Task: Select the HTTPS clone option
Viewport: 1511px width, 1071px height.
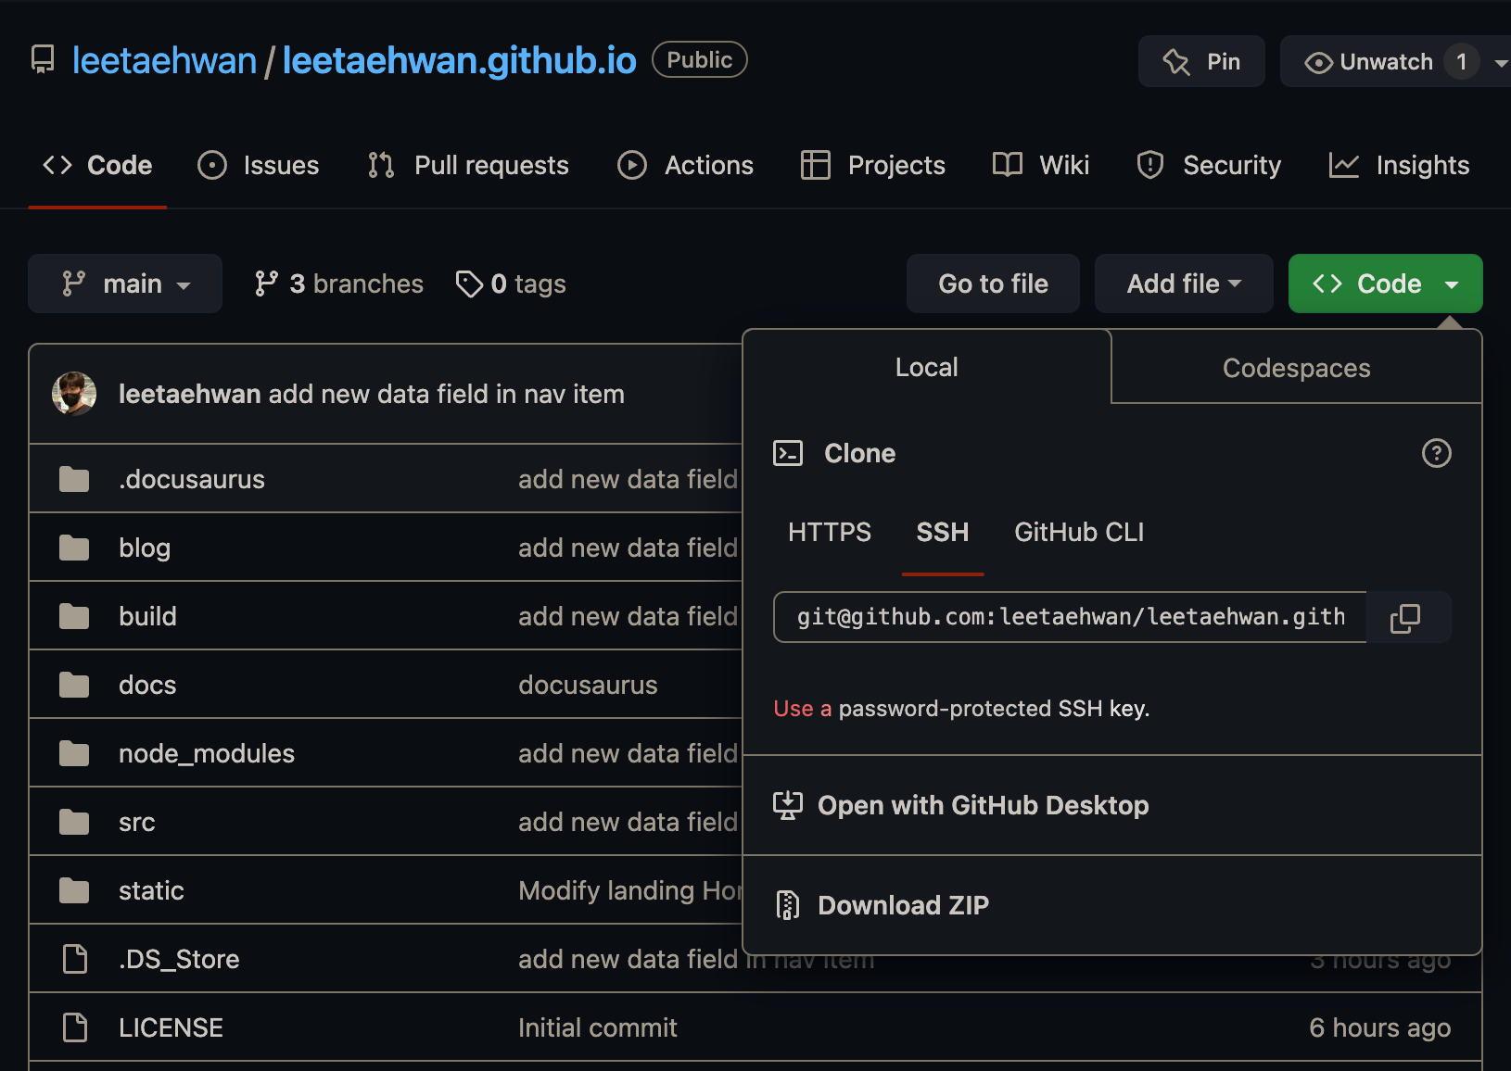Action: 829,532
